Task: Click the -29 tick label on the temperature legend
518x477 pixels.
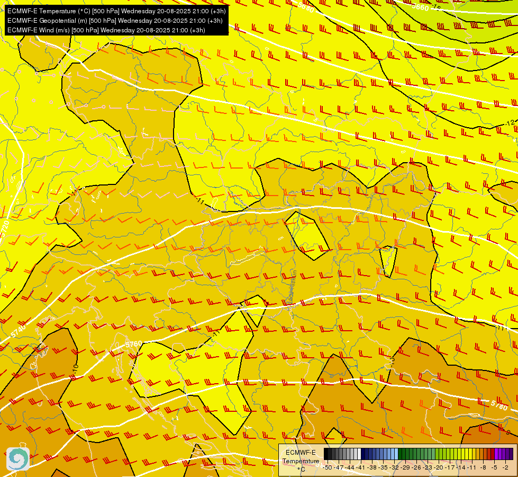Action: point(406,467)
